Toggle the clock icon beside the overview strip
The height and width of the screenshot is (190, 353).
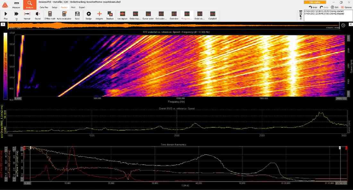coord(343,25)
